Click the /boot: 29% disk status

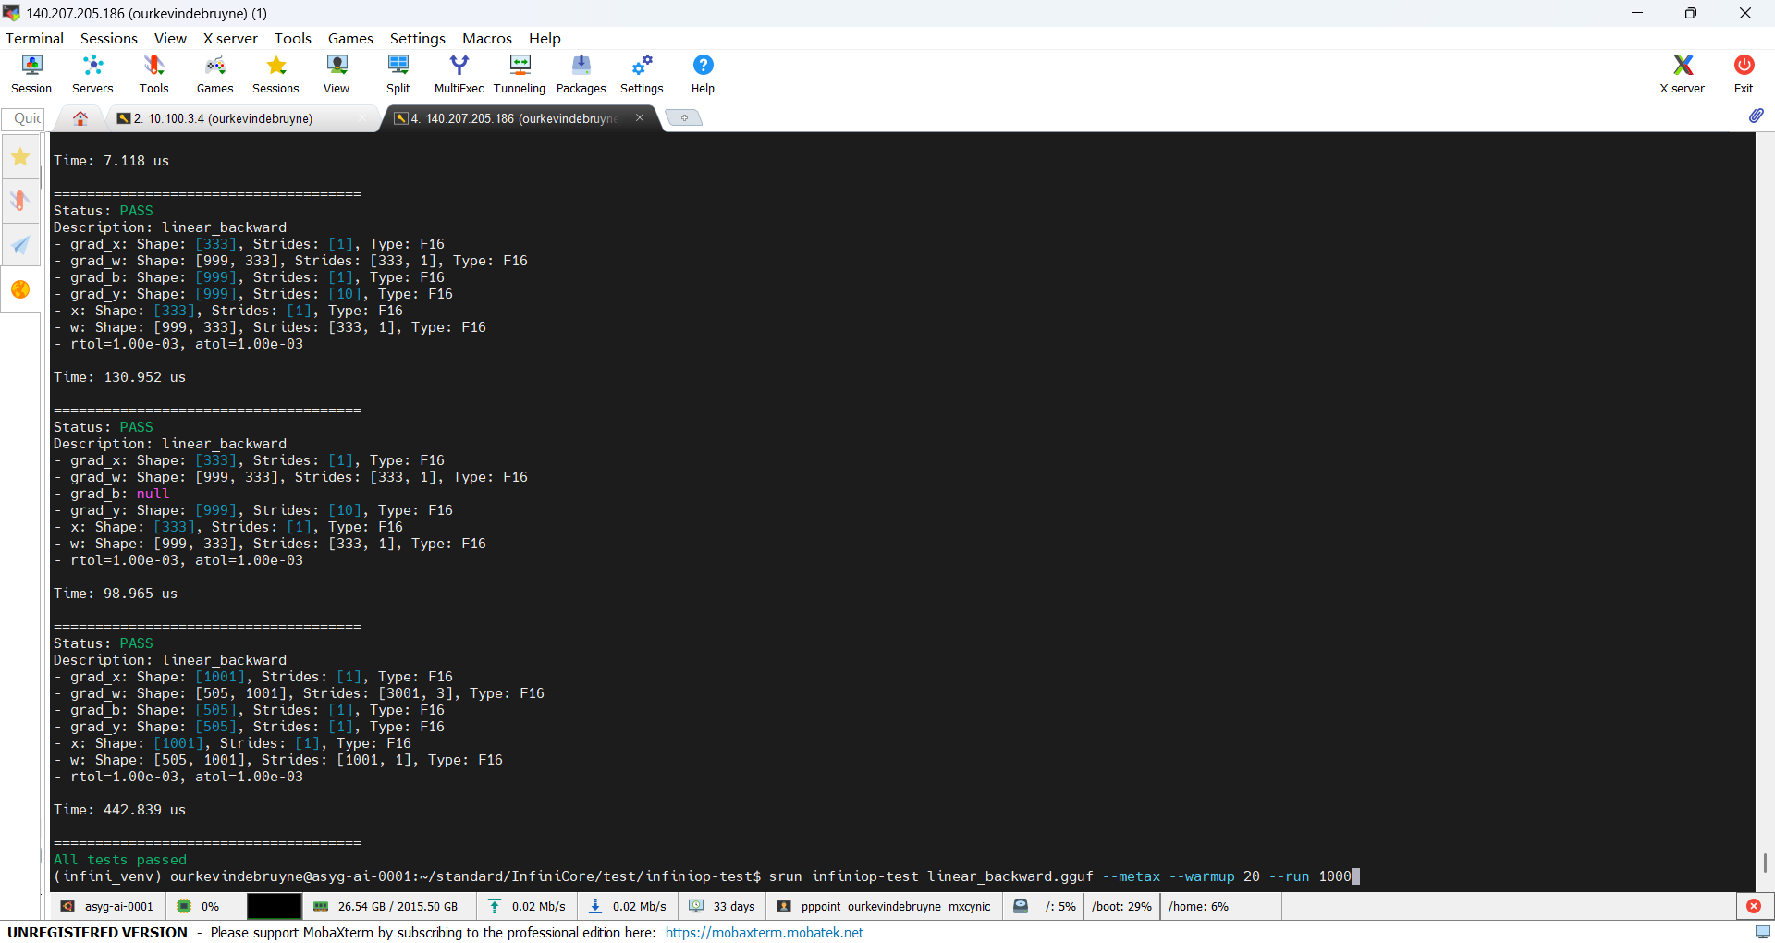click(1121, 906)
